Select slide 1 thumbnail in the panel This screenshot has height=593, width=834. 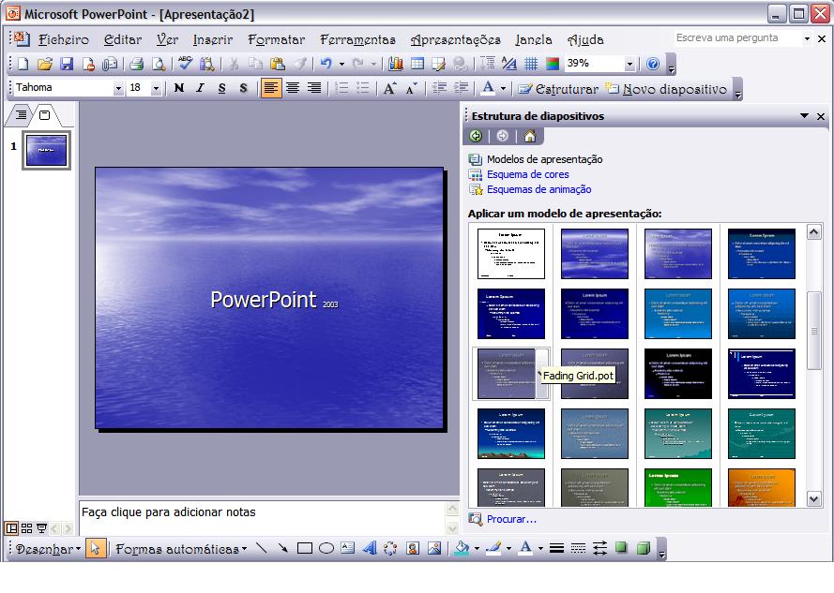pos(46,151)
